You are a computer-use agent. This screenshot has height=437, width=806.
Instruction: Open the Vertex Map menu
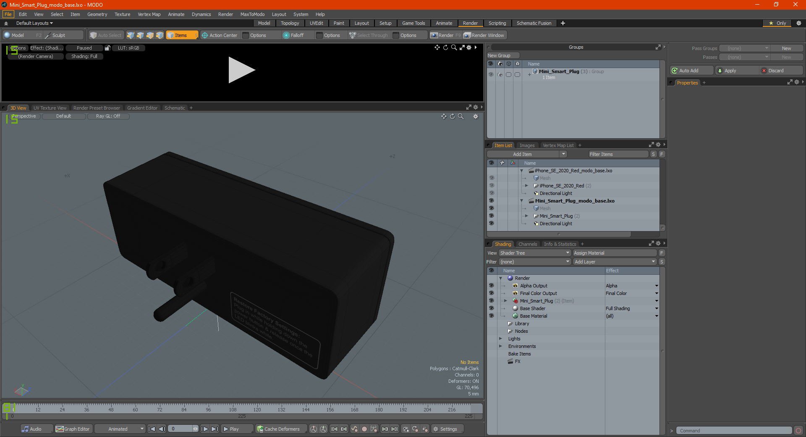pyautogui.click(x=149, y=14)
